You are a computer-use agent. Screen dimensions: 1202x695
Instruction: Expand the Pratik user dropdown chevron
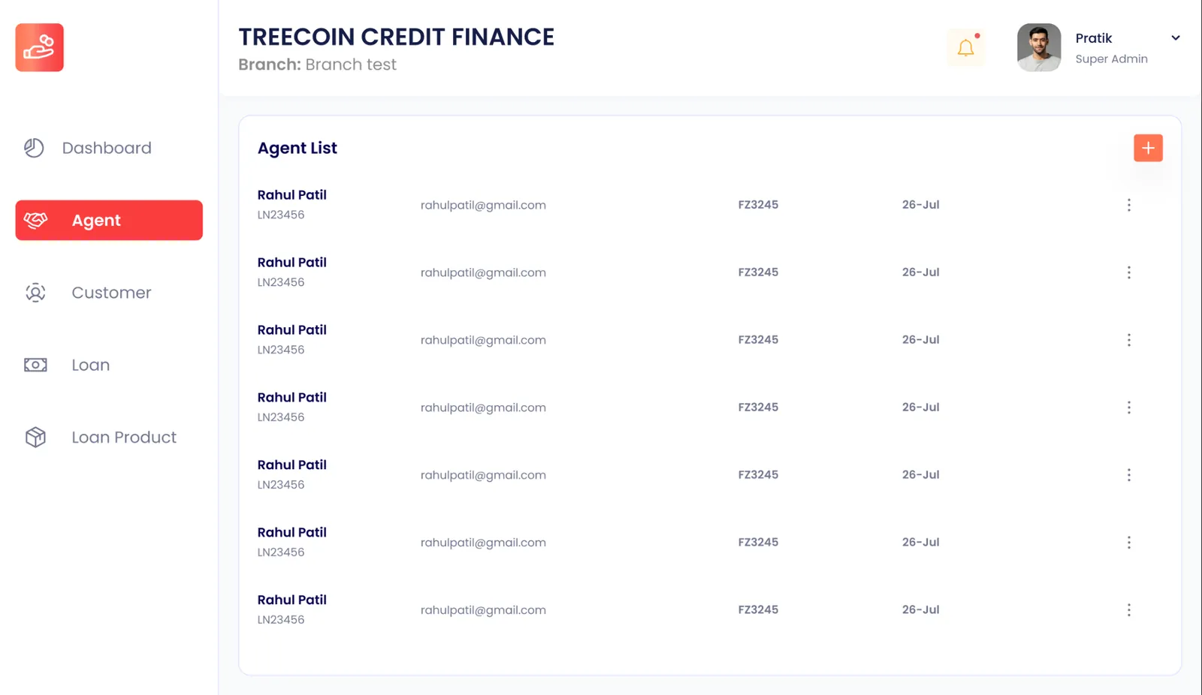(1176, 38)
